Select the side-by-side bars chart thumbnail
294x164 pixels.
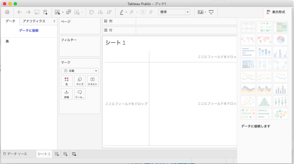281,52
